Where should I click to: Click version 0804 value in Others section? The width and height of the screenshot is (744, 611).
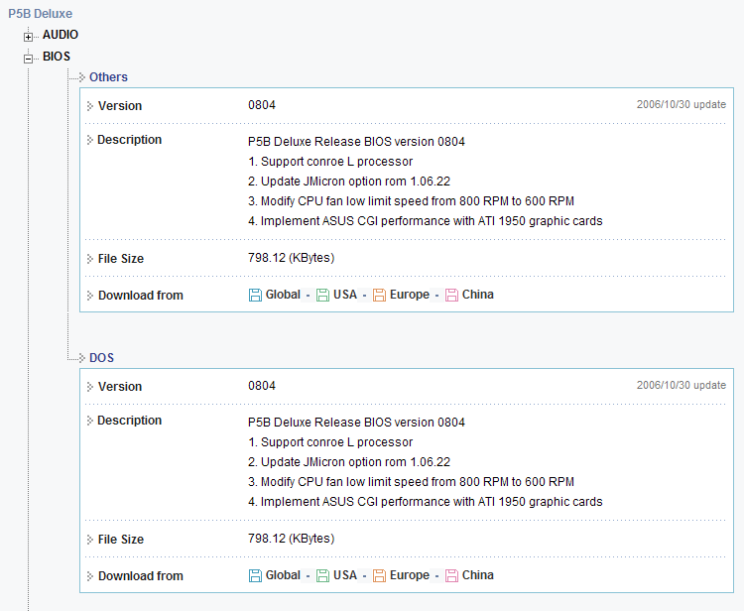pos(262,105)
